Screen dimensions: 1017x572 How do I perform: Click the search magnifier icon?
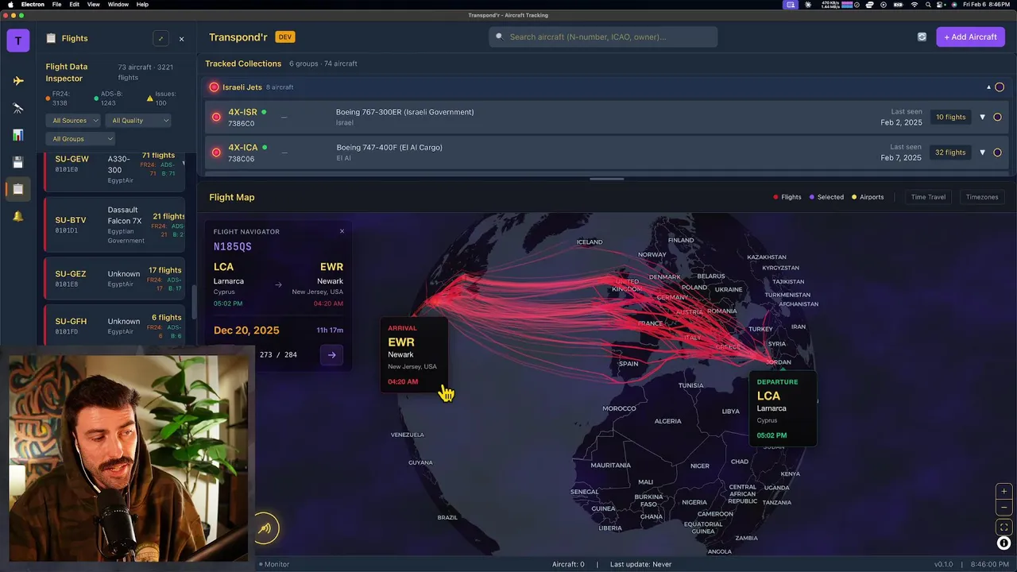click(x=501, y=37)
